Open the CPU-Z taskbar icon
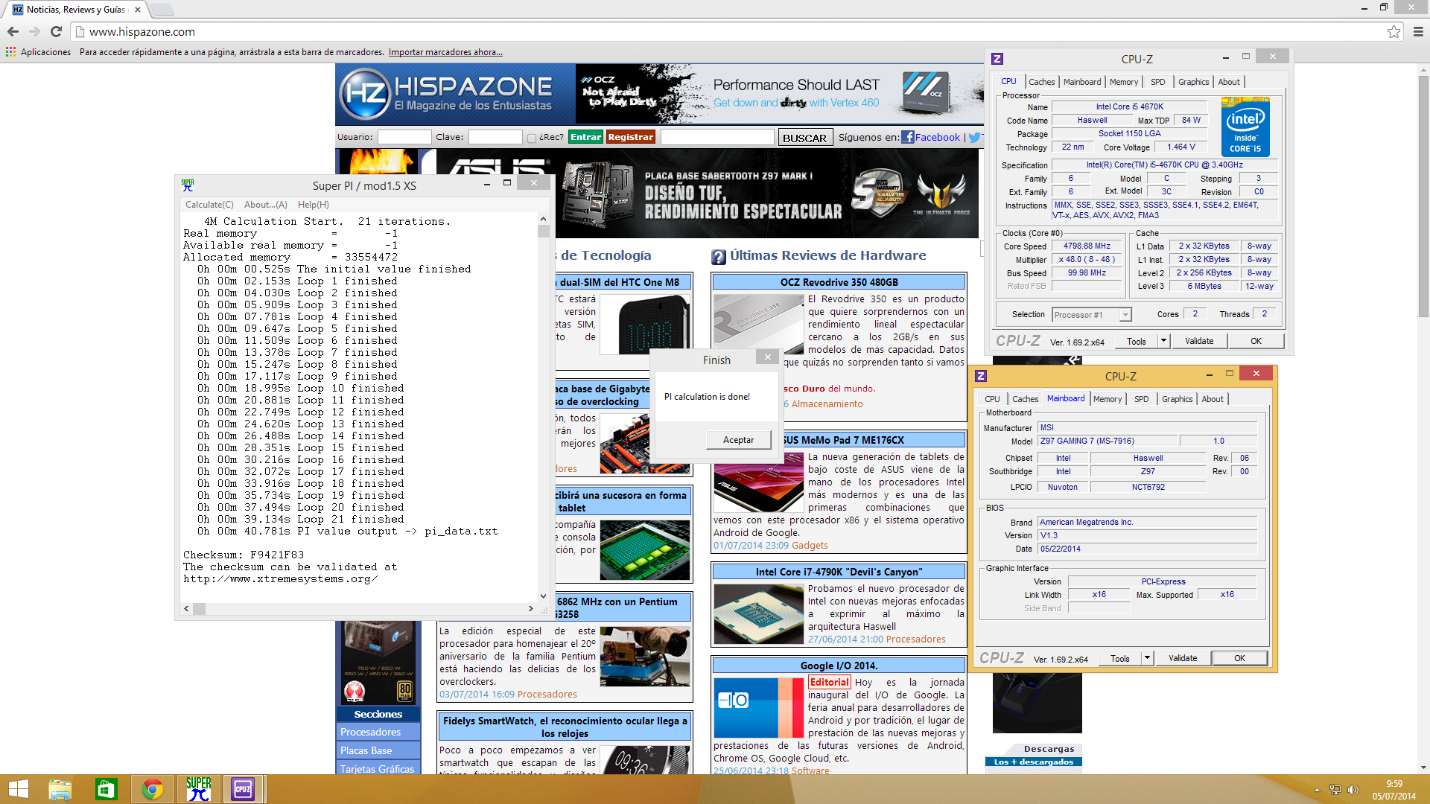 243,789
